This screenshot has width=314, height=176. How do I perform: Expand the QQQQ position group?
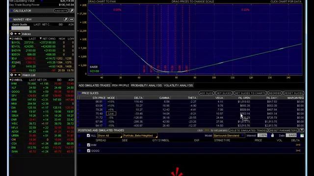79,151
